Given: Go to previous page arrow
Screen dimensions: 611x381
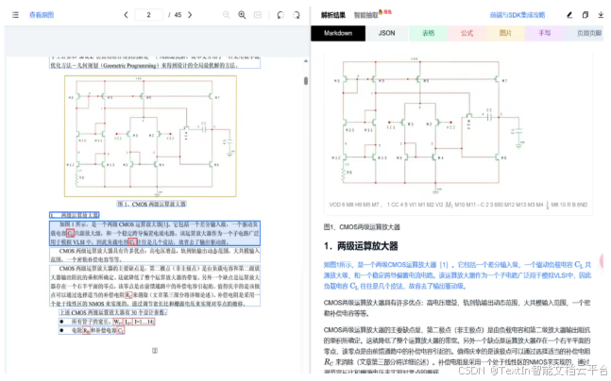Looking at the screenshot, I should [126, 15].
